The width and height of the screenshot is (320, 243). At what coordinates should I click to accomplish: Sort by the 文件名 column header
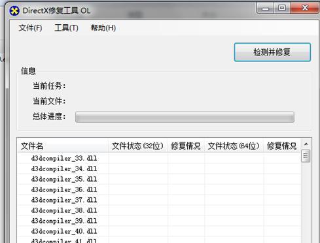(x=63, y=146)
